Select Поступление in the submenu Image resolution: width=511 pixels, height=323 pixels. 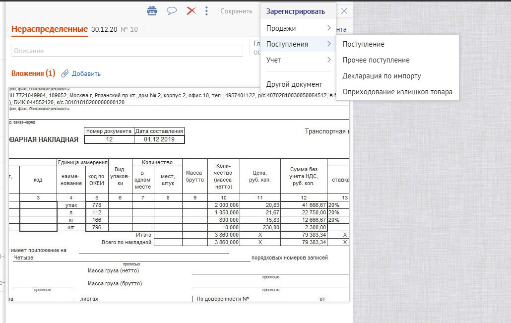(x=363, y=44)
